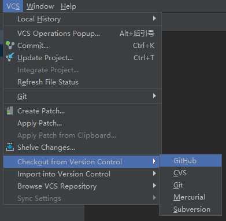Click the Shelve Changes tray icon
Image resolution: width=226 pixels, height=221 pixels.
coord(10,147)
